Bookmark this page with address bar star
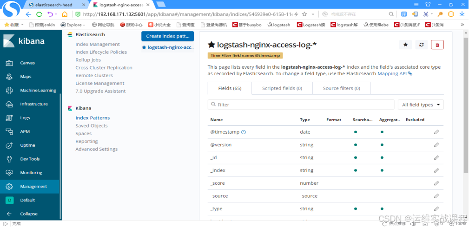 (304, 14)
